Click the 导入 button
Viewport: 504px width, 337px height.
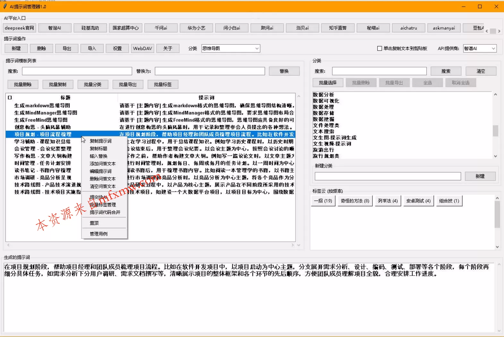(92, 48)
